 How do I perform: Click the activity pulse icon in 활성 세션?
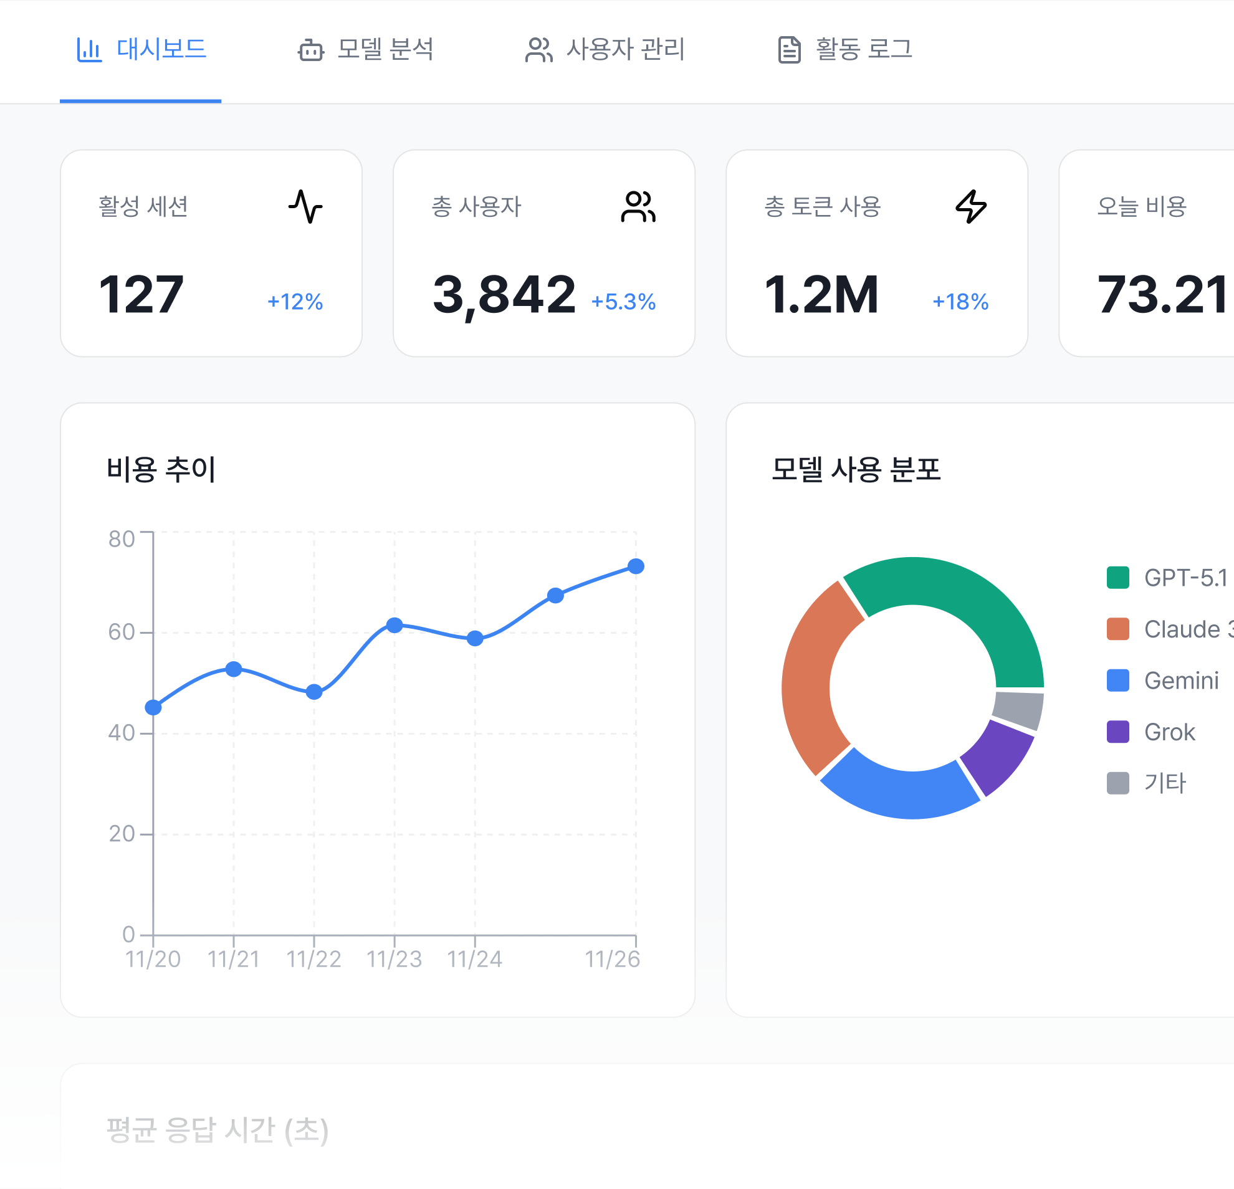[306, 206]
